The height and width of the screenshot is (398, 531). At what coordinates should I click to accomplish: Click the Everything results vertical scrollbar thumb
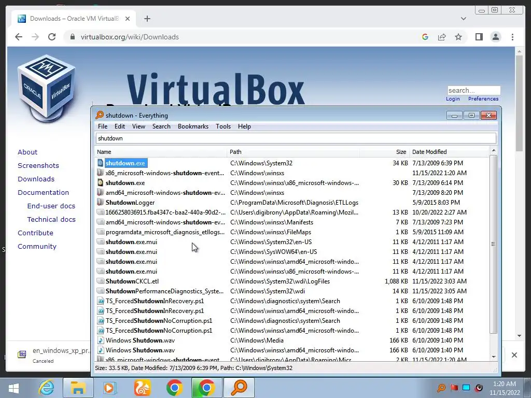(x=494, y=244)
